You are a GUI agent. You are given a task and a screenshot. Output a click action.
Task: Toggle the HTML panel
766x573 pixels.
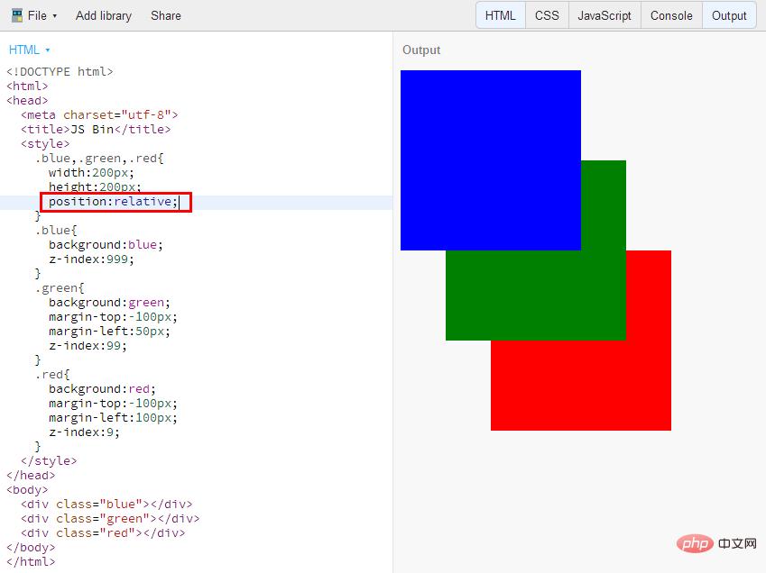coord(500,15)
